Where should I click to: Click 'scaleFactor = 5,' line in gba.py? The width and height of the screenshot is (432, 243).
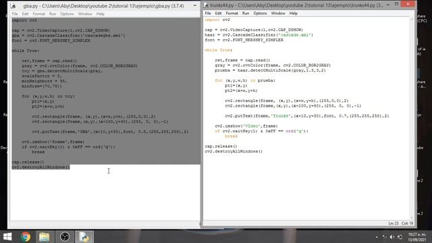click(x=42, y=76)
